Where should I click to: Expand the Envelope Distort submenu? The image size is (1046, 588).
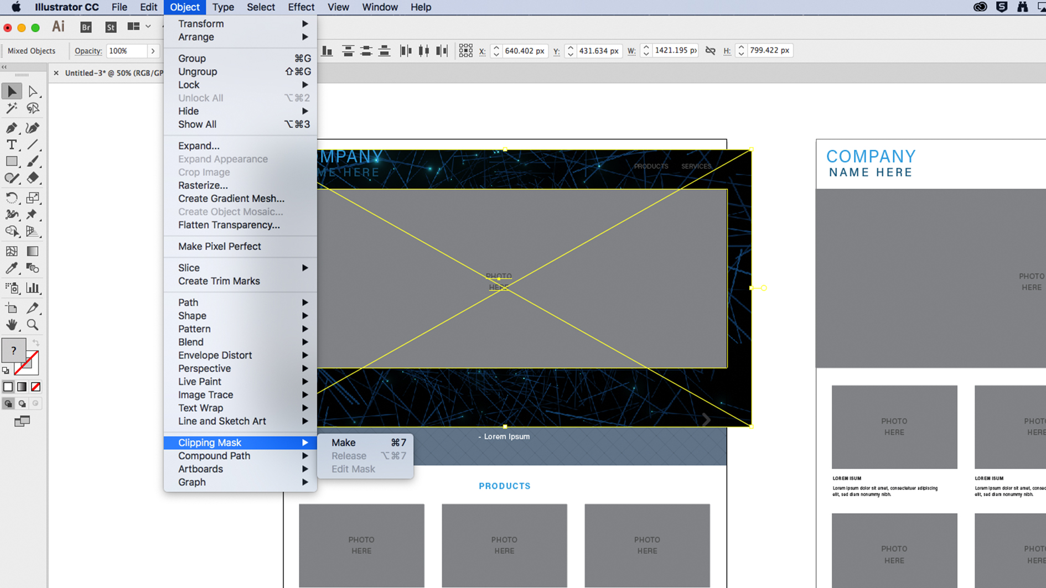pos(240,355)
